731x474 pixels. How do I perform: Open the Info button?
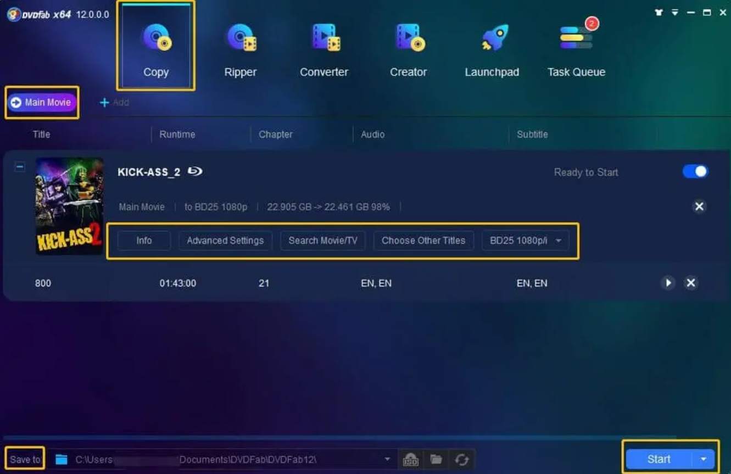point(144,241)
